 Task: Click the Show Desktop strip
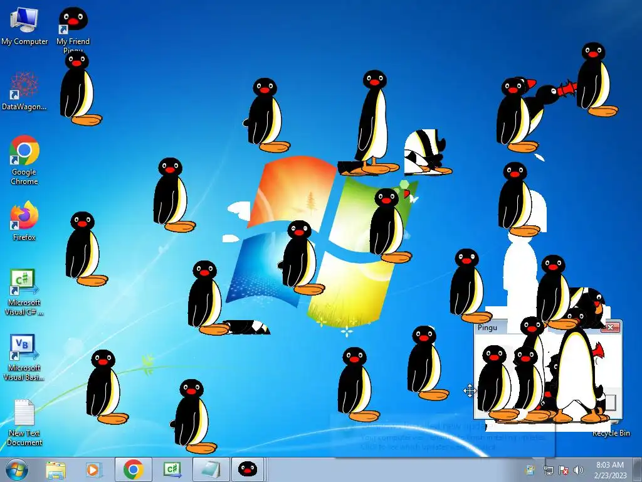[x=638, y=469]
